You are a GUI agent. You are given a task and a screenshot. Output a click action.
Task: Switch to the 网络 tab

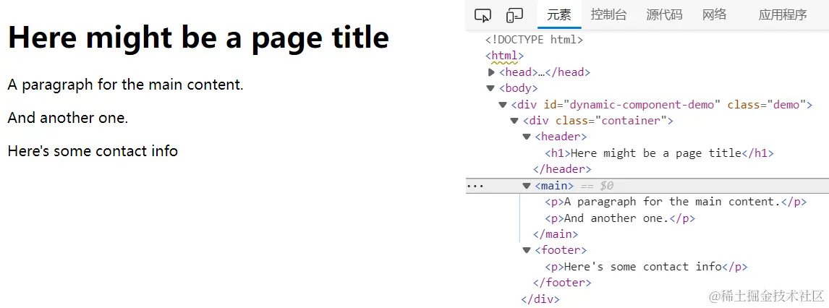pyautogui.click(x=714, y=14)
